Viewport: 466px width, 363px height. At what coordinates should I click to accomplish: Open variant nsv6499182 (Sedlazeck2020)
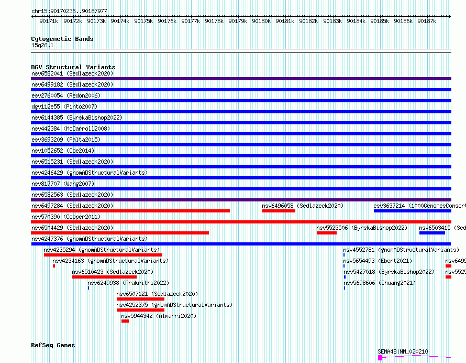(72, 84)
